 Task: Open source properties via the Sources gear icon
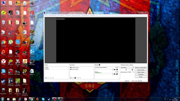pos(75,78)
